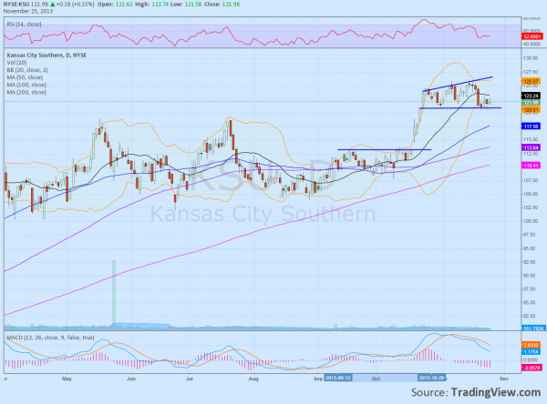Click the 40.0000 RSI axis label
The image size is (547, 404).
(x=532, y=45)
